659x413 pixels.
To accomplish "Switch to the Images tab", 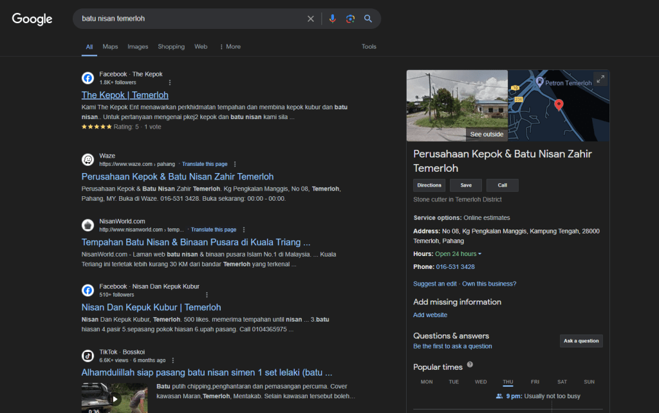I will coord(138,46).
